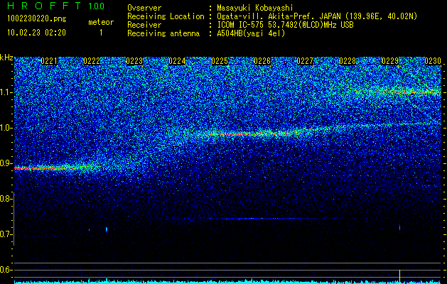Viewport: 447px width, 284px height.
Task: Select the A504HB(yagi 4el) antenna text
Action: (251, 33)
